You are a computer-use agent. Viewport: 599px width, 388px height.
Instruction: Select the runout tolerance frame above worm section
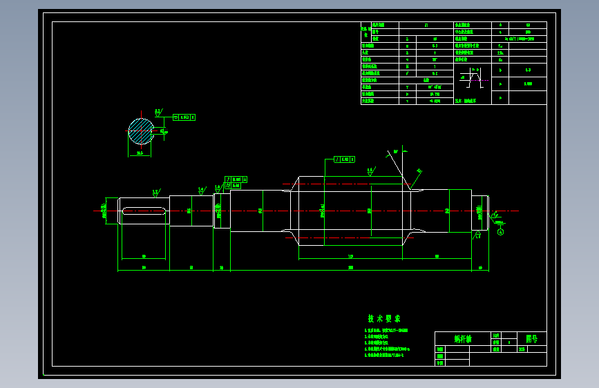[x=344, y=159]
